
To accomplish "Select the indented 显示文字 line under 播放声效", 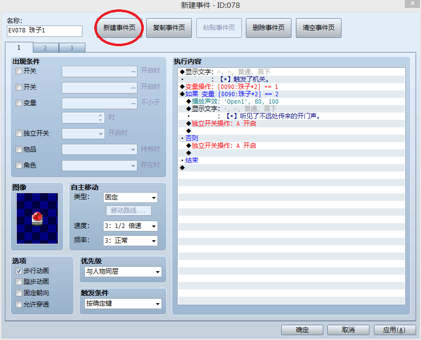I will (x=291, y=109).
